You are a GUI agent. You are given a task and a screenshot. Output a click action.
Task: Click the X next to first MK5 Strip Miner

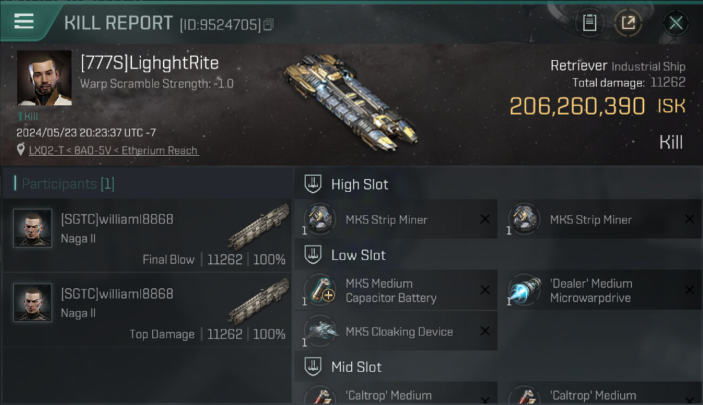pyautogui.click(x=485, y=219)
